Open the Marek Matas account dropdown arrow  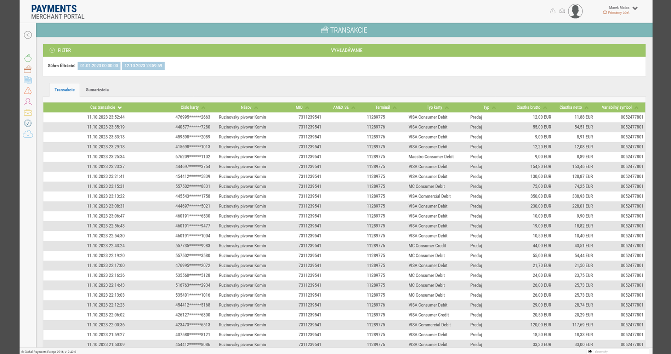point(635,8)
